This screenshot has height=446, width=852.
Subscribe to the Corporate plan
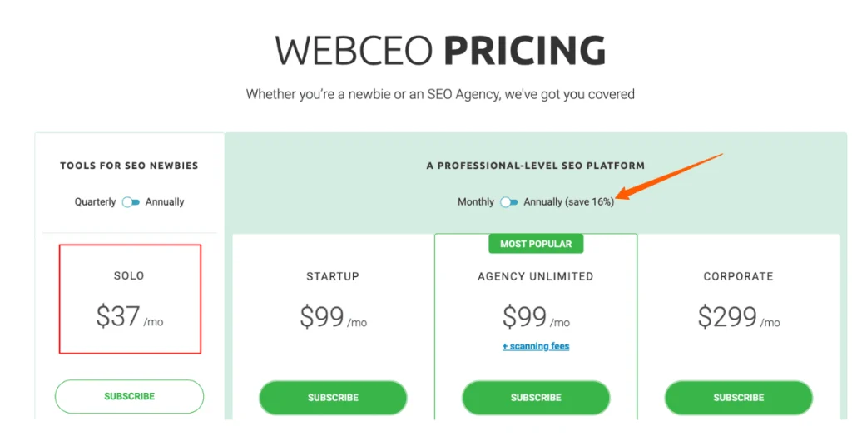tap(738, 398)
